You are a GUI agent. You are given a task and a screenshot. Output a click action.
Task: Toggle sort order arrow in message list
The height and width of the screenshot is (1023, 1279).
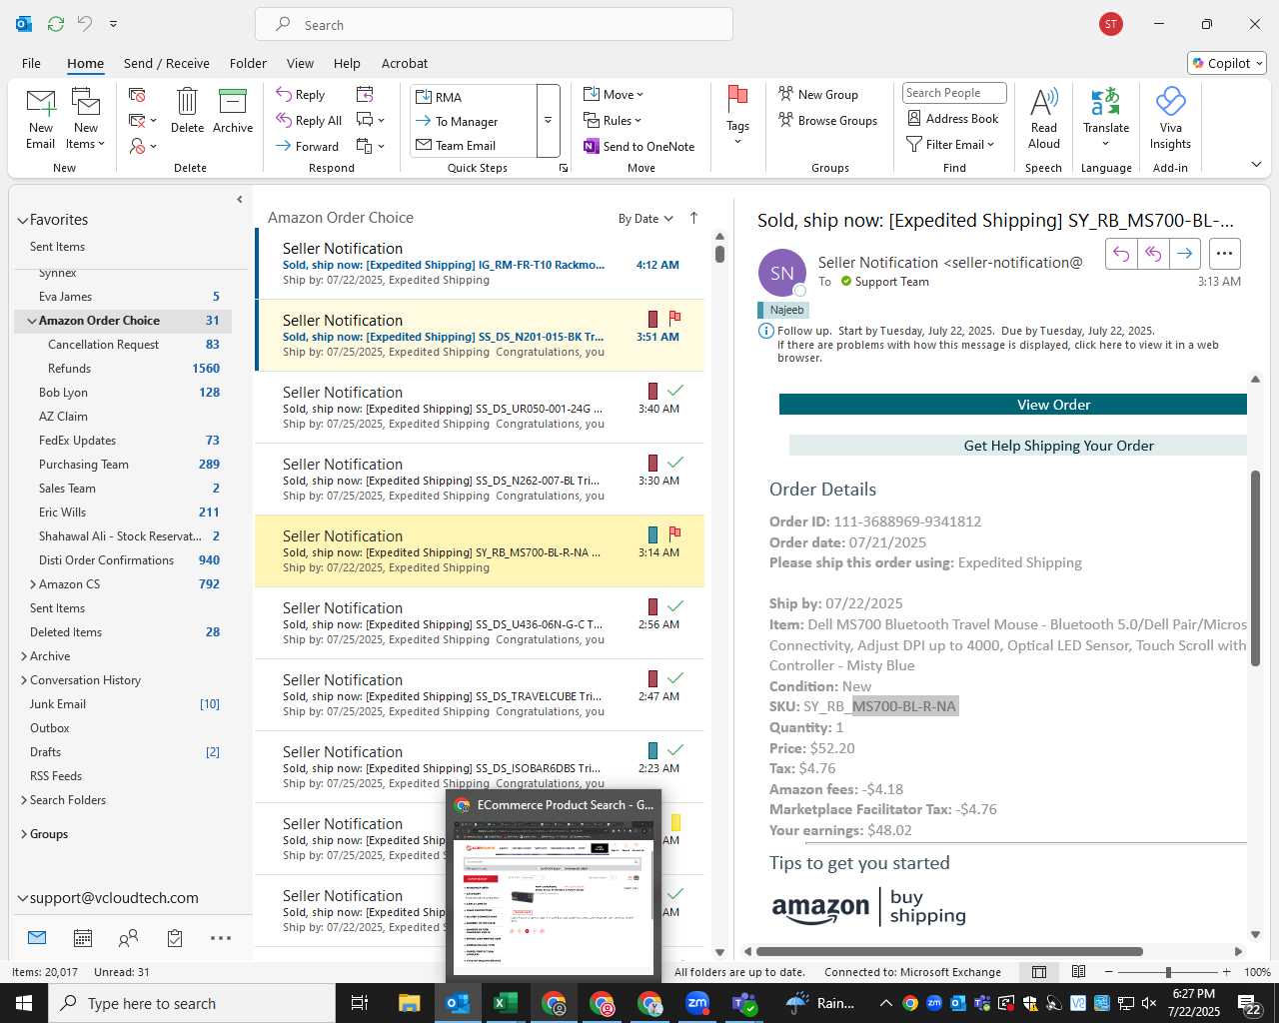(693, 218)
